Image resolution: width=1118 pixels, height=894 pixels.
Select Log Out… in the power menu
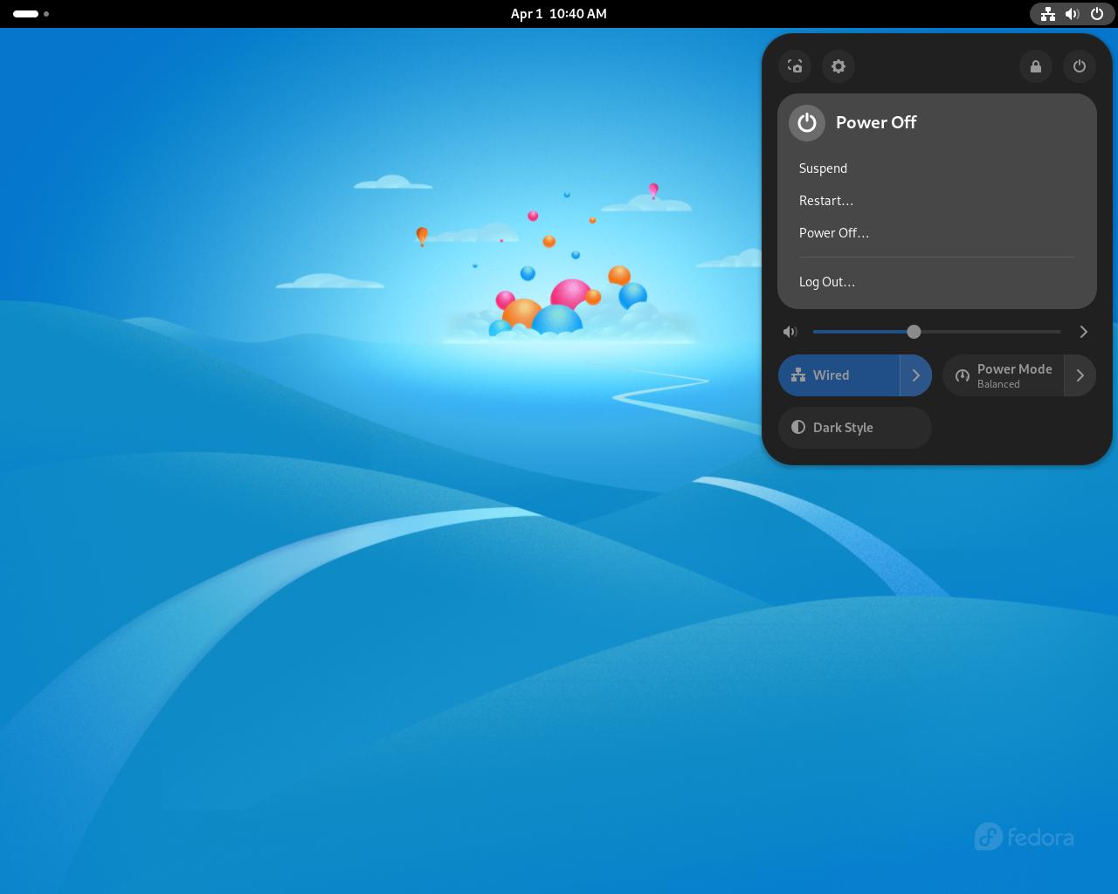click(x=936, y=282)
